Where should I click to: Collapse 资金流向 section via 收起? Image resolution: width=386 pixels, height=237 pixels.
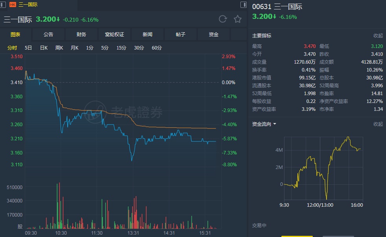pos(378,124)
